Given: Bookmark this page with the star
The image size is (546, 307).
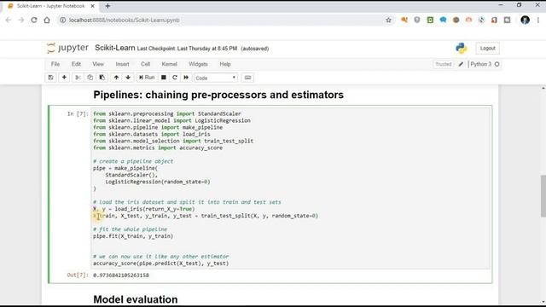Looking at the screenshot, I should [x=389, y=20].
